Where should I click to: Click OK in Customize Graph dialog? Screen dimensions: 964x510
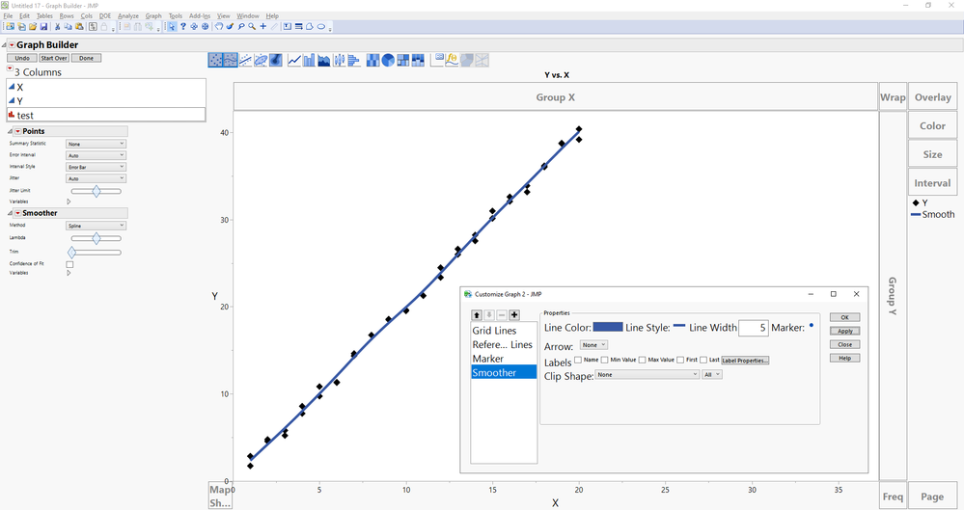click(x=844, y=317)
